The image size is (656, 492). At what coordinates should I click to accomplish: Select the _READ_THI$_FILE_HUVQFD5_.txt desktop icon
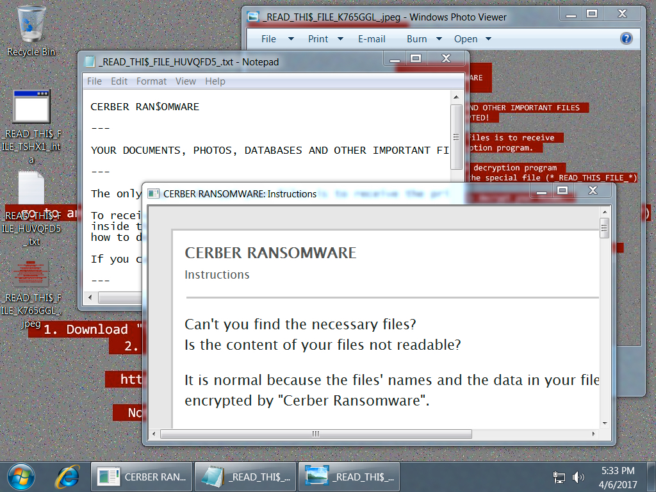(31, 209)
